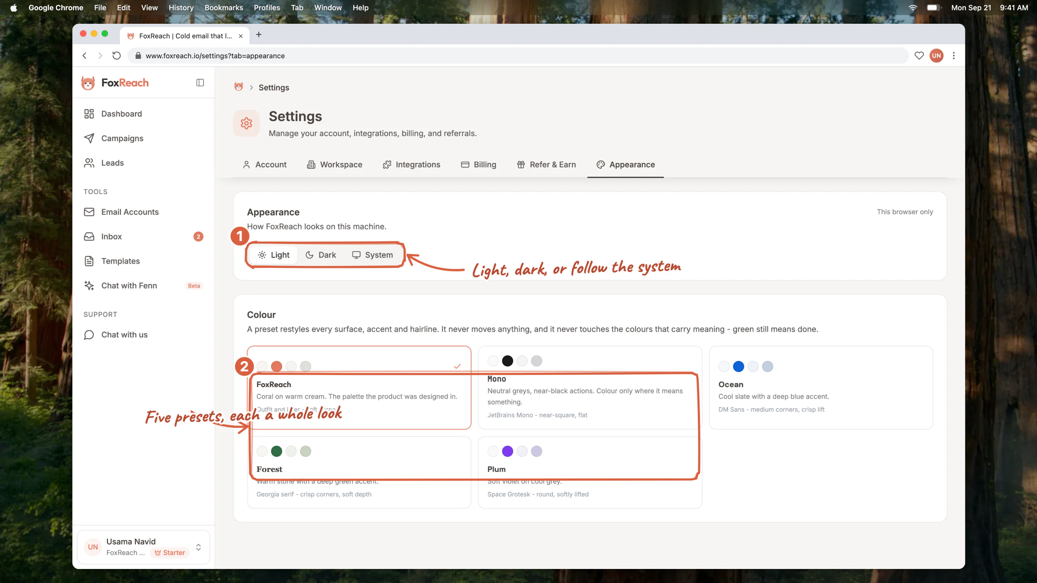Choose the Plum colour preset card
The image size is (1037, 583).
(x=590, y=473)
